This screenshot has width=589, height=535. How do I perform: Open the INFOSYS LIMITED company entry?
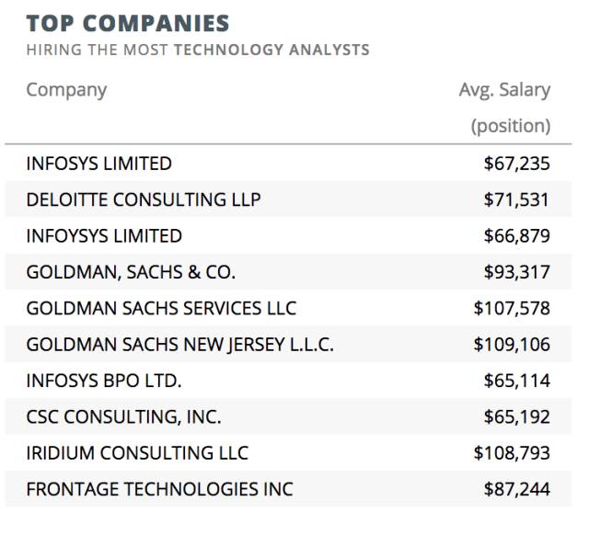[x=98, y=164]
